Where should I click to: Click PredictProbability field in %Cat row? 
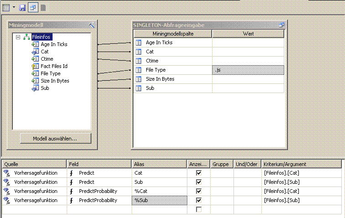pos(98,191)
